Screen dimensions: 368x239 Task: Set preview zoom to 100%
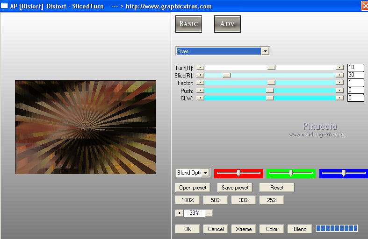188,200
